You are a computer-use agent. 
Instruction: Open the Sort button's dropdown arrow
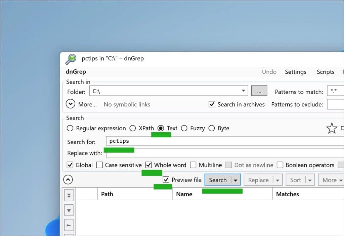[310, 180]
